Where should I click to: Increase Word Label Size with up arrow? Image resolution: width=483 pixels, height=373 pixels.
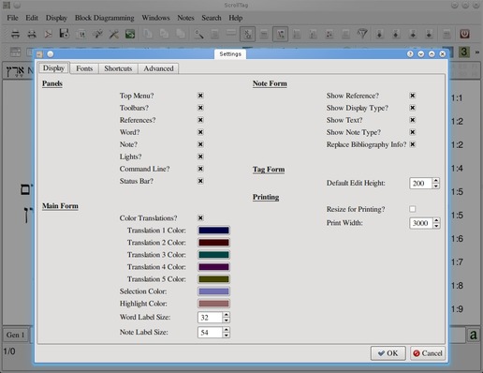[x=227, y=314]
